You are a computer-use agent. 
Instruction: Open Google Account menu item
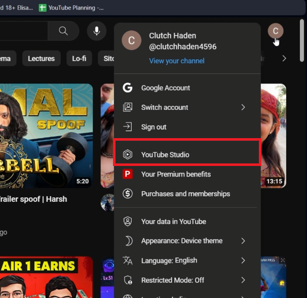187,88
